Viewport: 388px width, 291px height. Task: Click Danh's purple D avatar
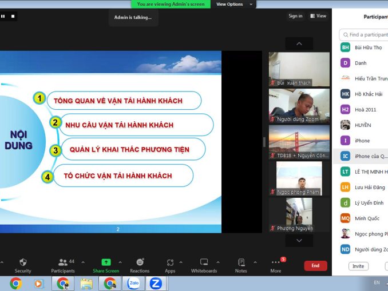point(345,63)
